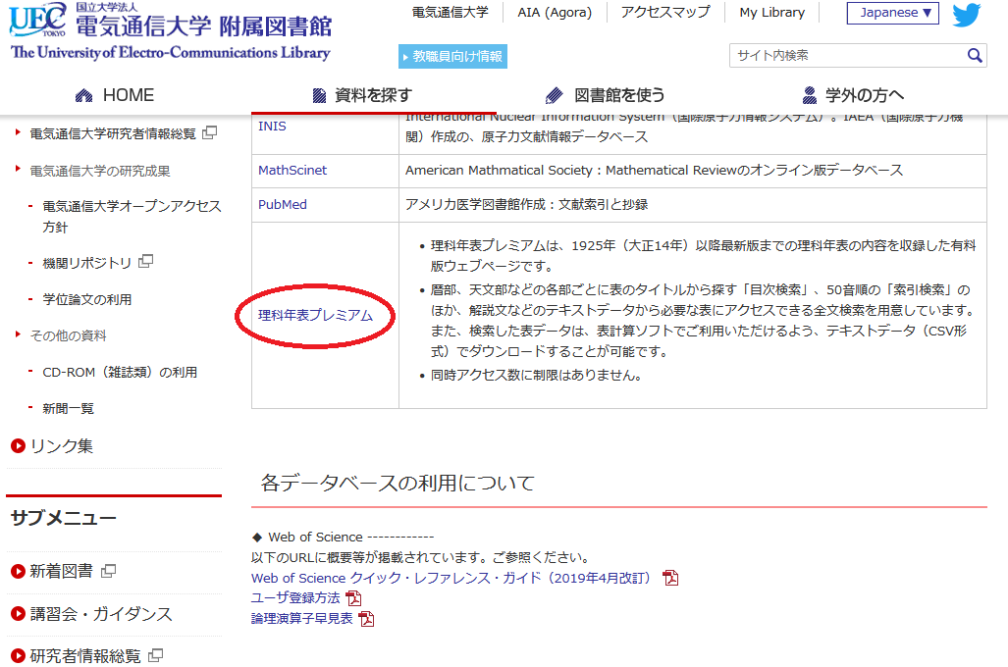Click the 教職員向け情報 button
Image resolution: width=1008 pixels, height=667 pixels.
[452, 57]
